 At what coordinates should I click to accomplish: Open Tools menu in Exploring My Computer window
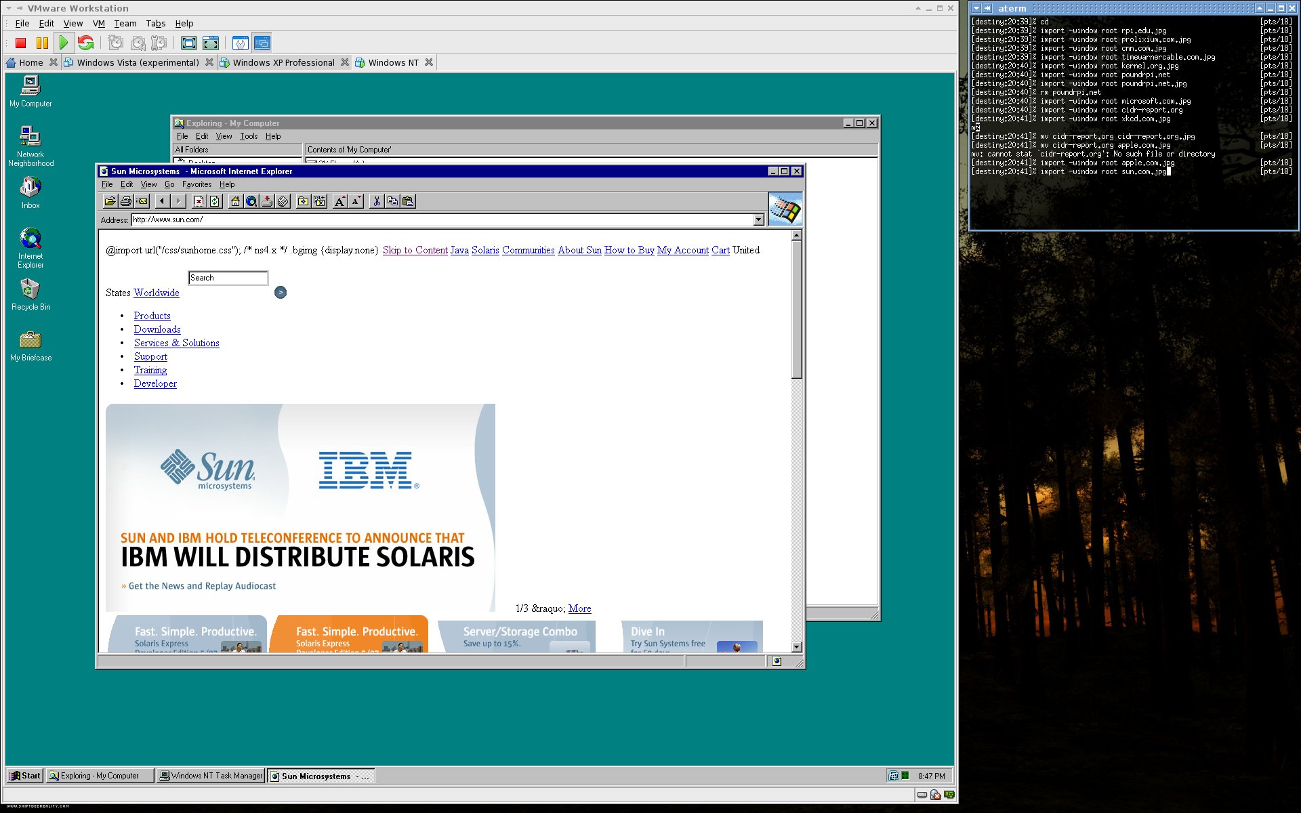[249, 136]
